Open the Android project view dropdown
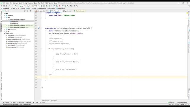Image resolution: width=190 pixels, height=107 pixels. tap(7, 11)
